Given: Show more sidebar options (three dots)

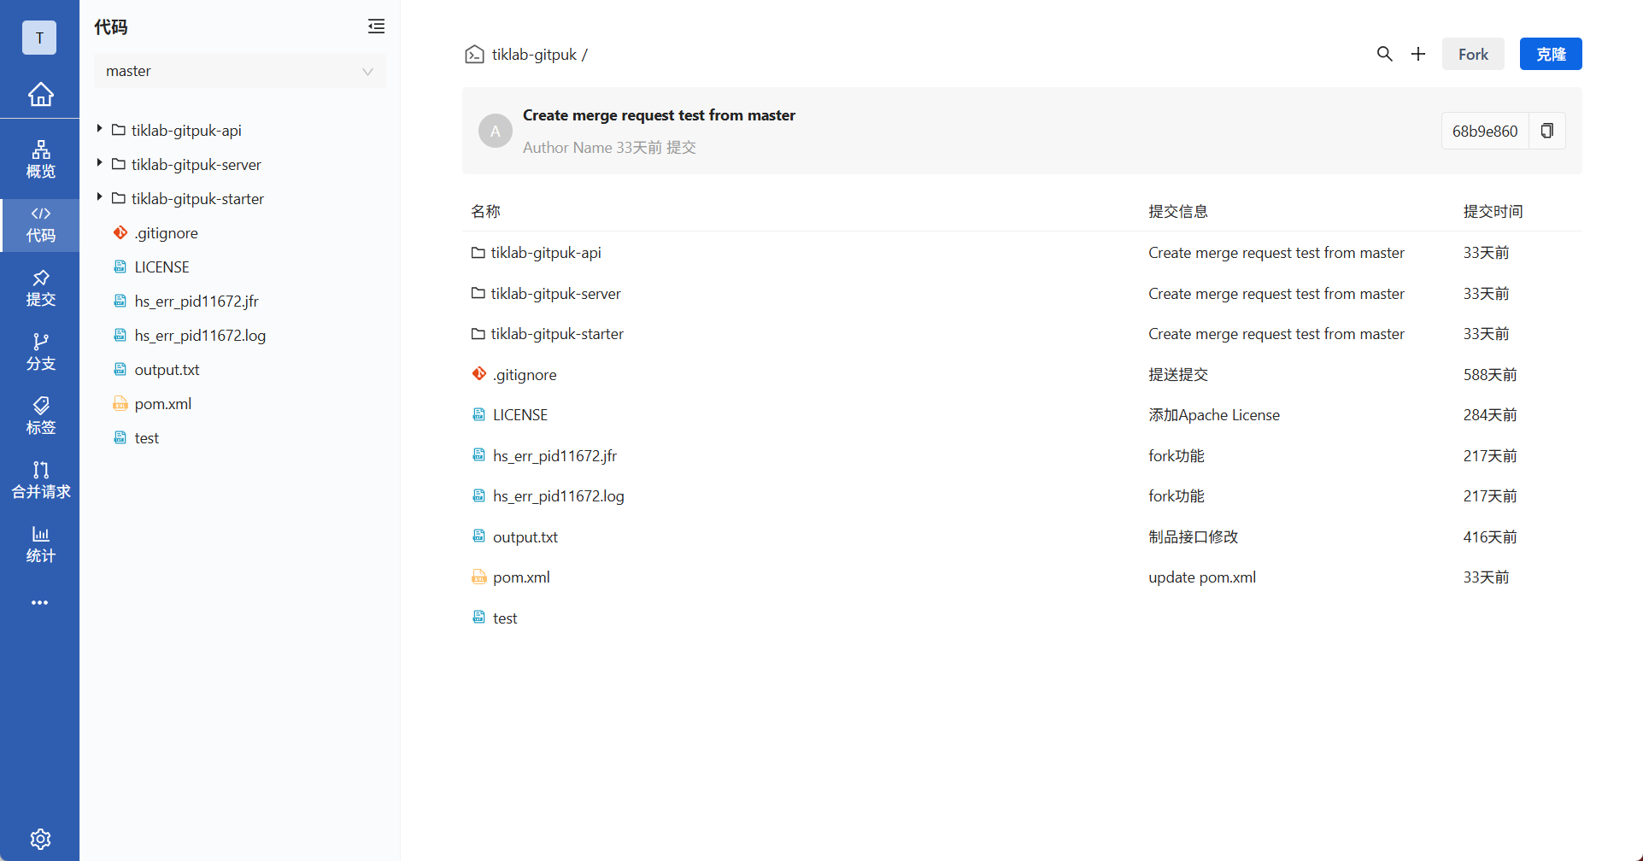Looking at the screenshot, I should (x=40, y=603).
